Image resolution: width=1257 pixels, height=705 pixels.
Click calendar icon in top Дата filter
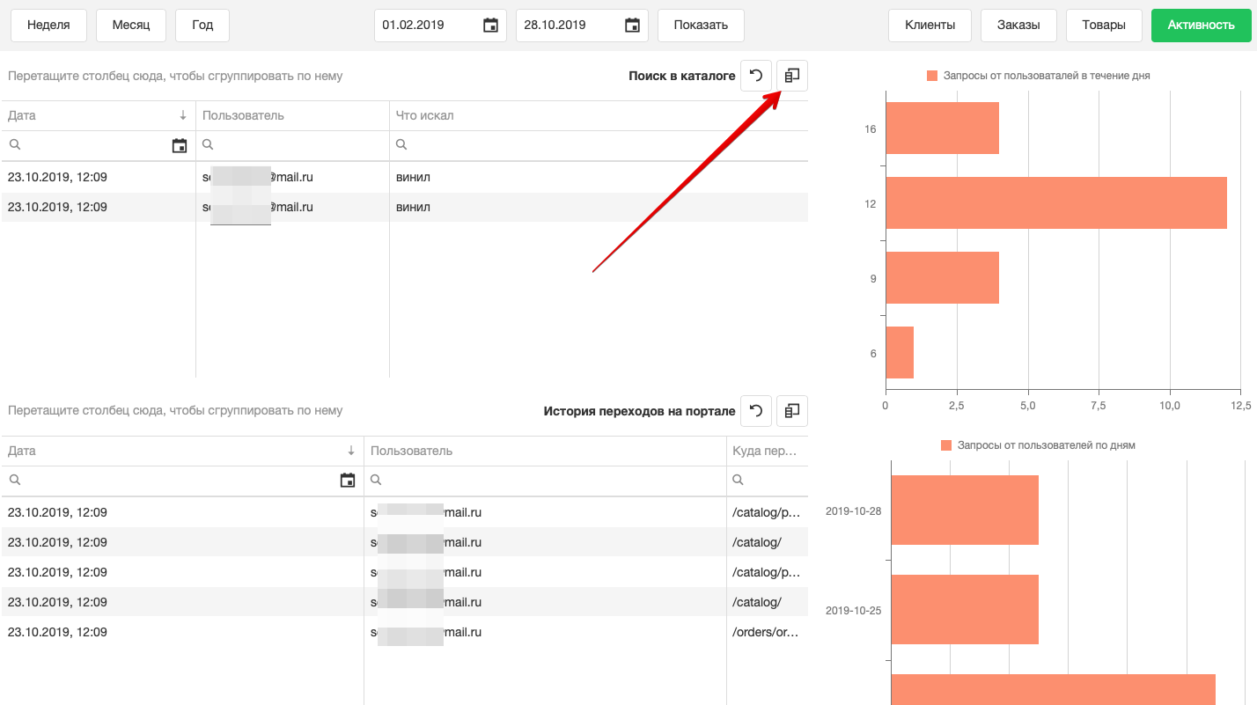tap(180, 146)
